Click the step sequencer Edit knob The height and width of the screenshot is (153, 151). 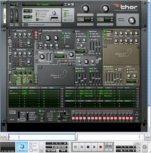59,117
